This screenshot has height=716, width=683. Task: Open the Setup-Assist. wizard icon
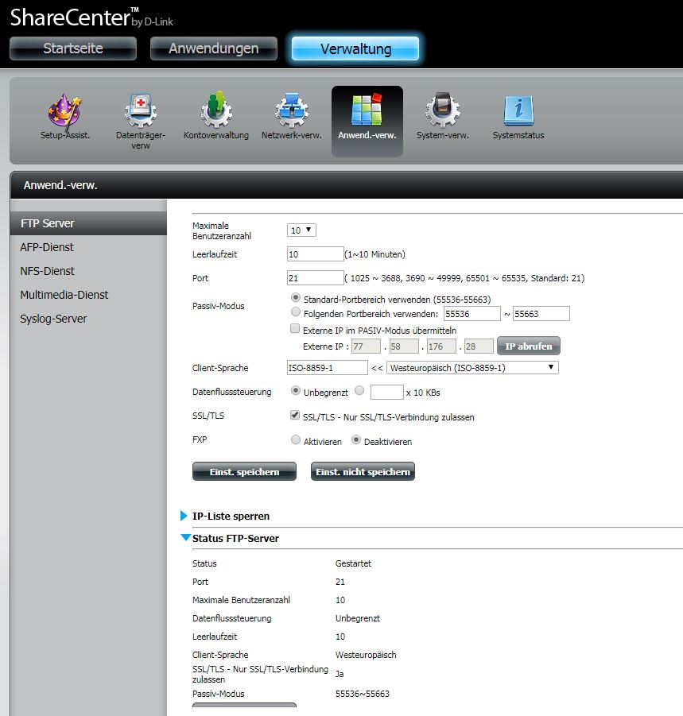pyautogui.click(x=65, y=112)
